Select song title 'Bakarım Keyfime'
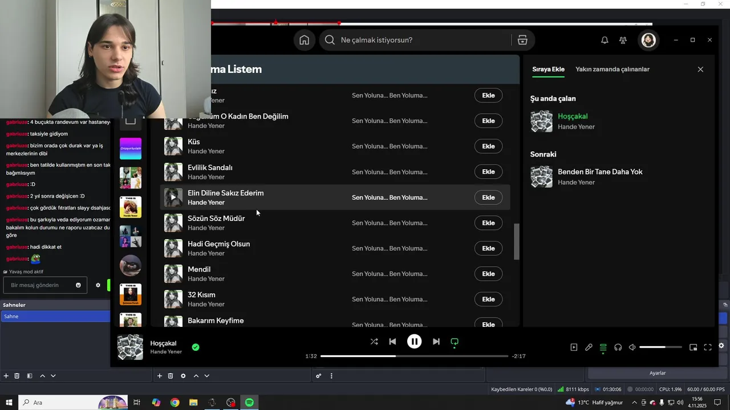 pos(216,321)
